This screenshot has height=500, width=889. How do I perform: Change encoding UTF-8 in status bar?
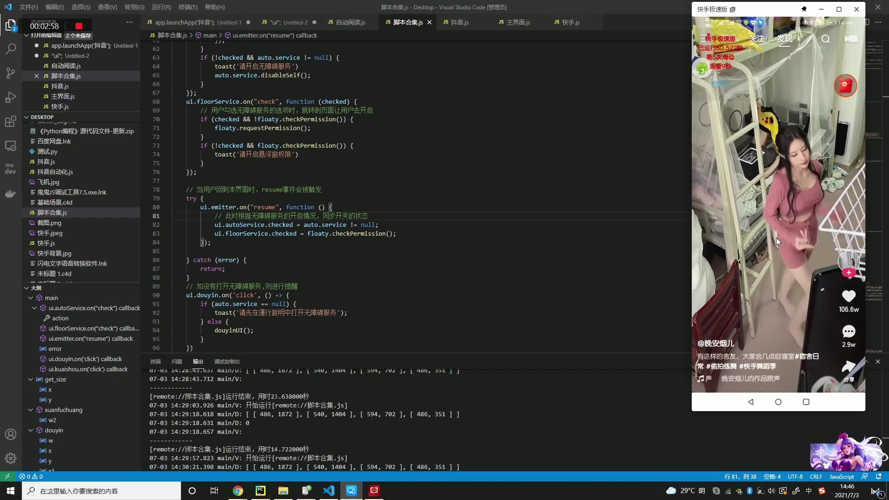(795, 476)
